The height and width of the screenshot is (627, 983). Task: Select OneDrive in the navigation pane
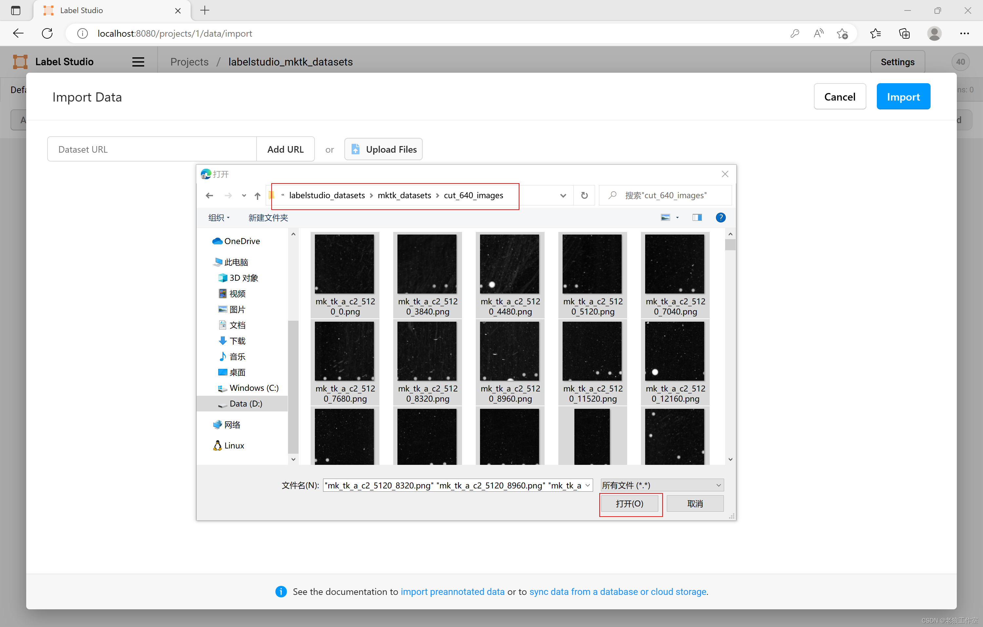coord(242,241)
